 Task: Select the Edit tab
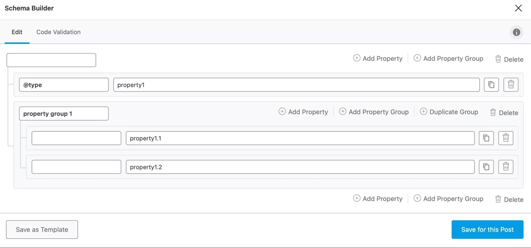click(x=17, y=32)
